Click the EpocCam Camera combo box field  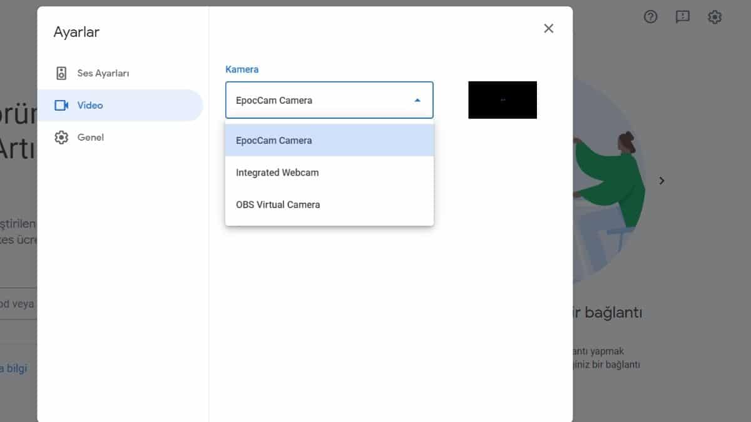coord(329,100)
